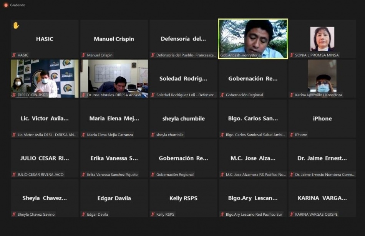The height and width of the screenshot is (236, 365).
Task: Click SONIA L PROMSA MINSA profile photo
Action: coord(322,38)
